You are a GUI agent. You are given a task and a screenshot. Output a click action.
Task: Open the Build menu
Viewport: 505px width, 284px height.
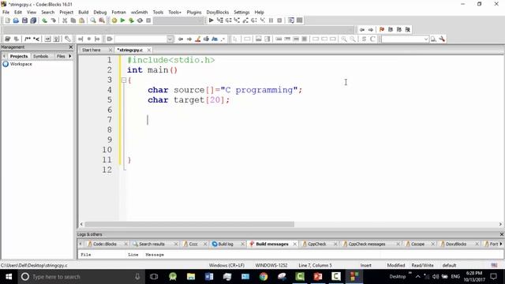pyautogui.click(x=84, y=13)
